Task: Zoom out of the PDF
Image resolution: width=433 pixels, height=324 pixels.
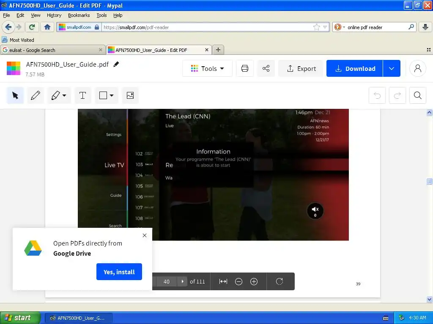Action: coord(238,281)
